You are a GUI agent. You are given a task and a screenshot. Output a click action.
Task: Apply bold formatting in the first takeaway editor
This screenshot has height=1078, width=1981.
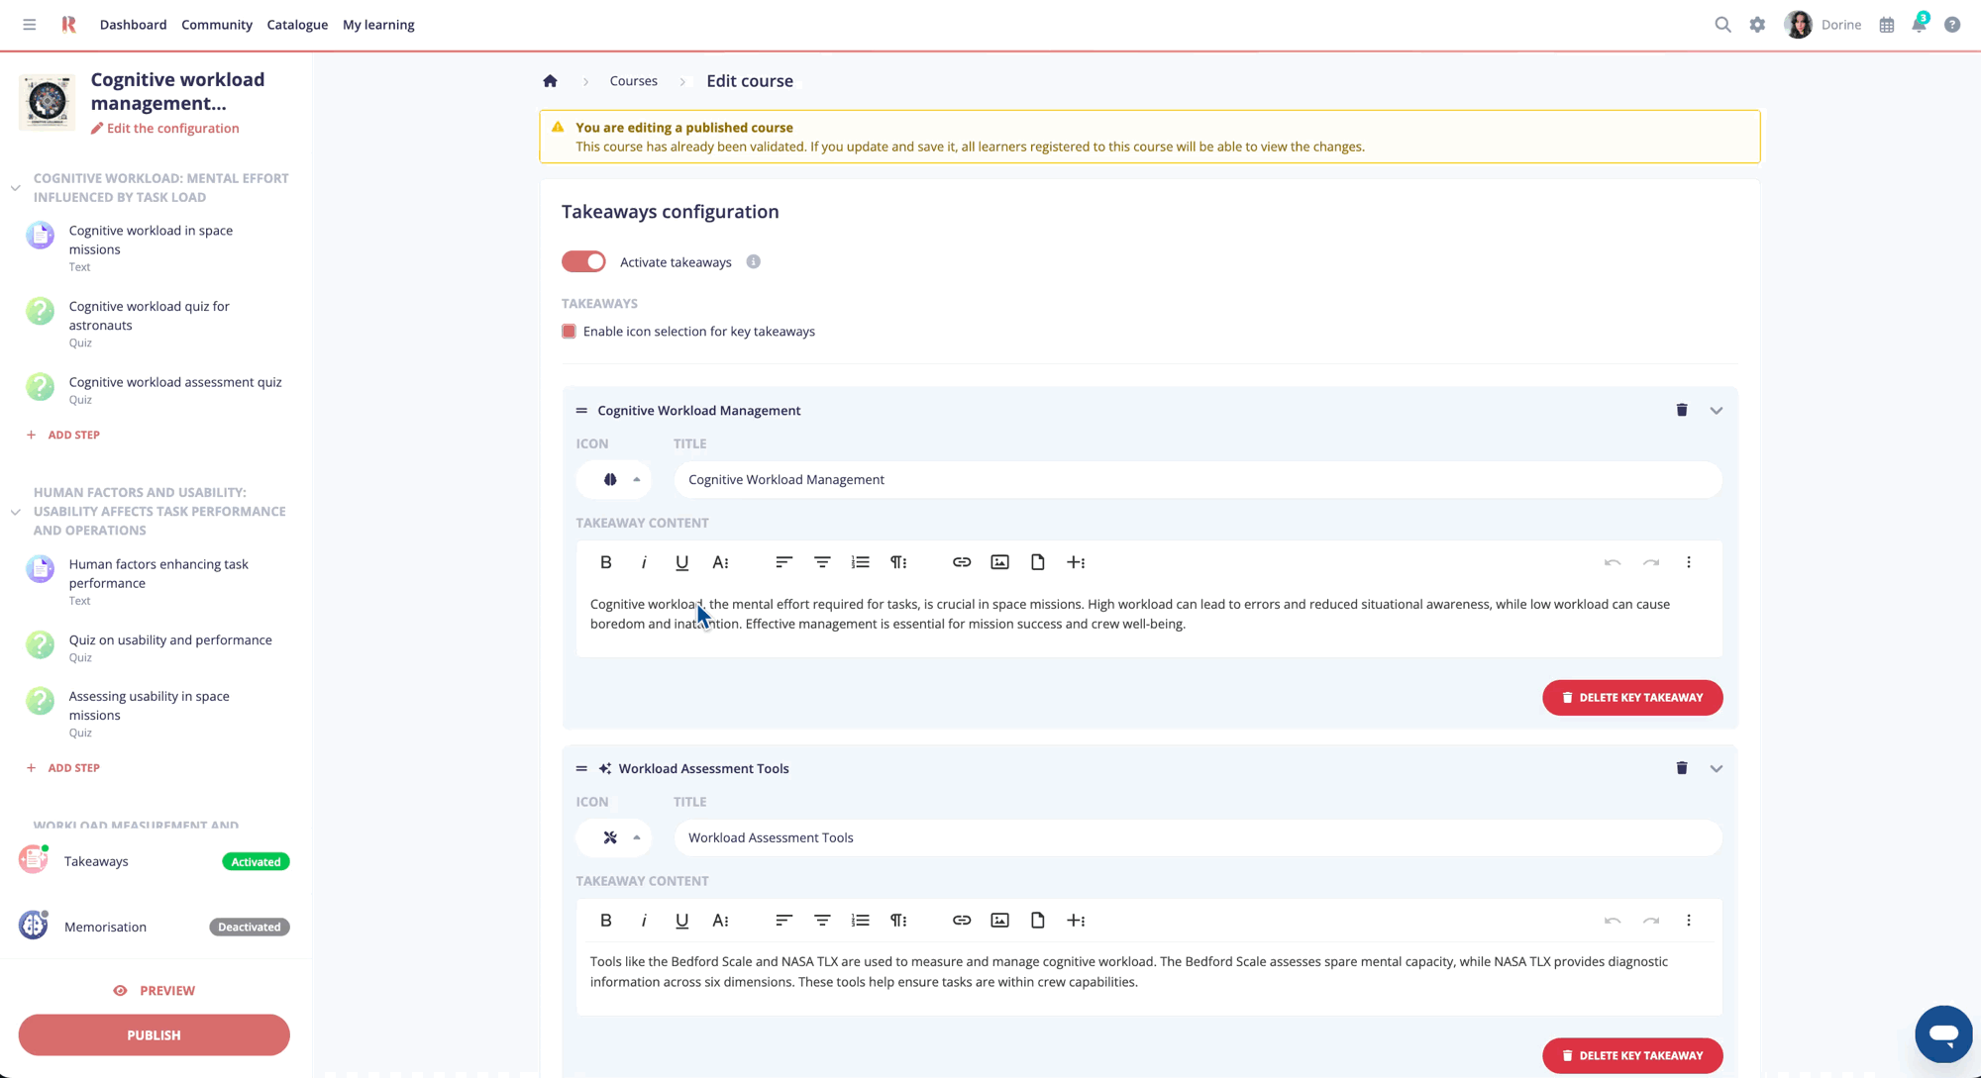pyautogui.click(x=605, y=561)
